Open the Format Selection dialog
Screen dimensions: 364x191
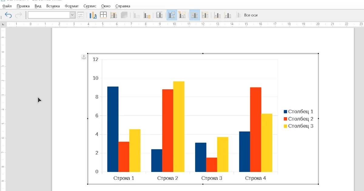click(80, 14)
